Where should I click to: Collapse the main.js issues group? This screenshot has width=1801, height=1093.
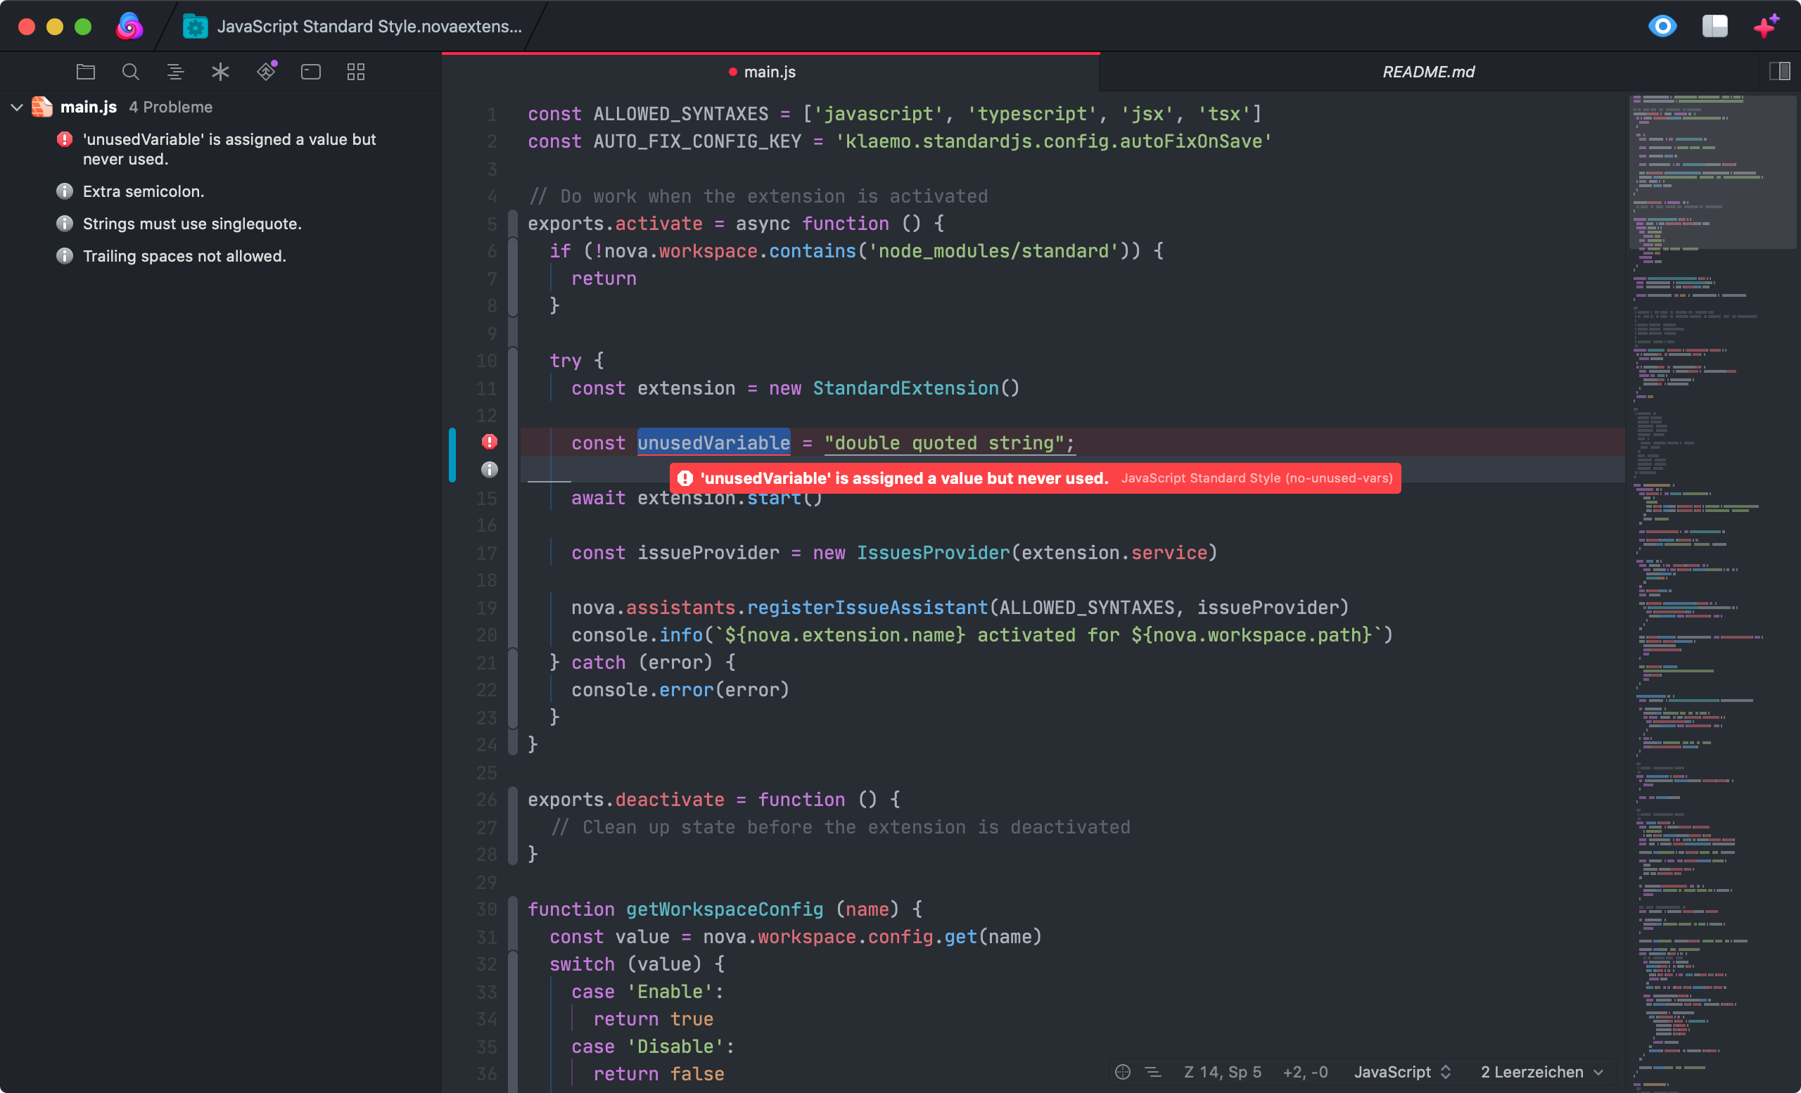tap(17, 108)
